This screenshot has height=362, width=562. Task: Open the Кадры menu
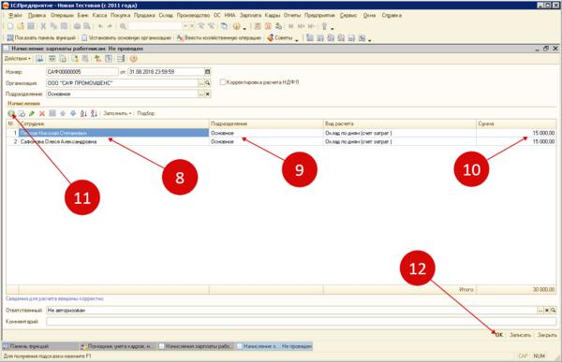273,15
